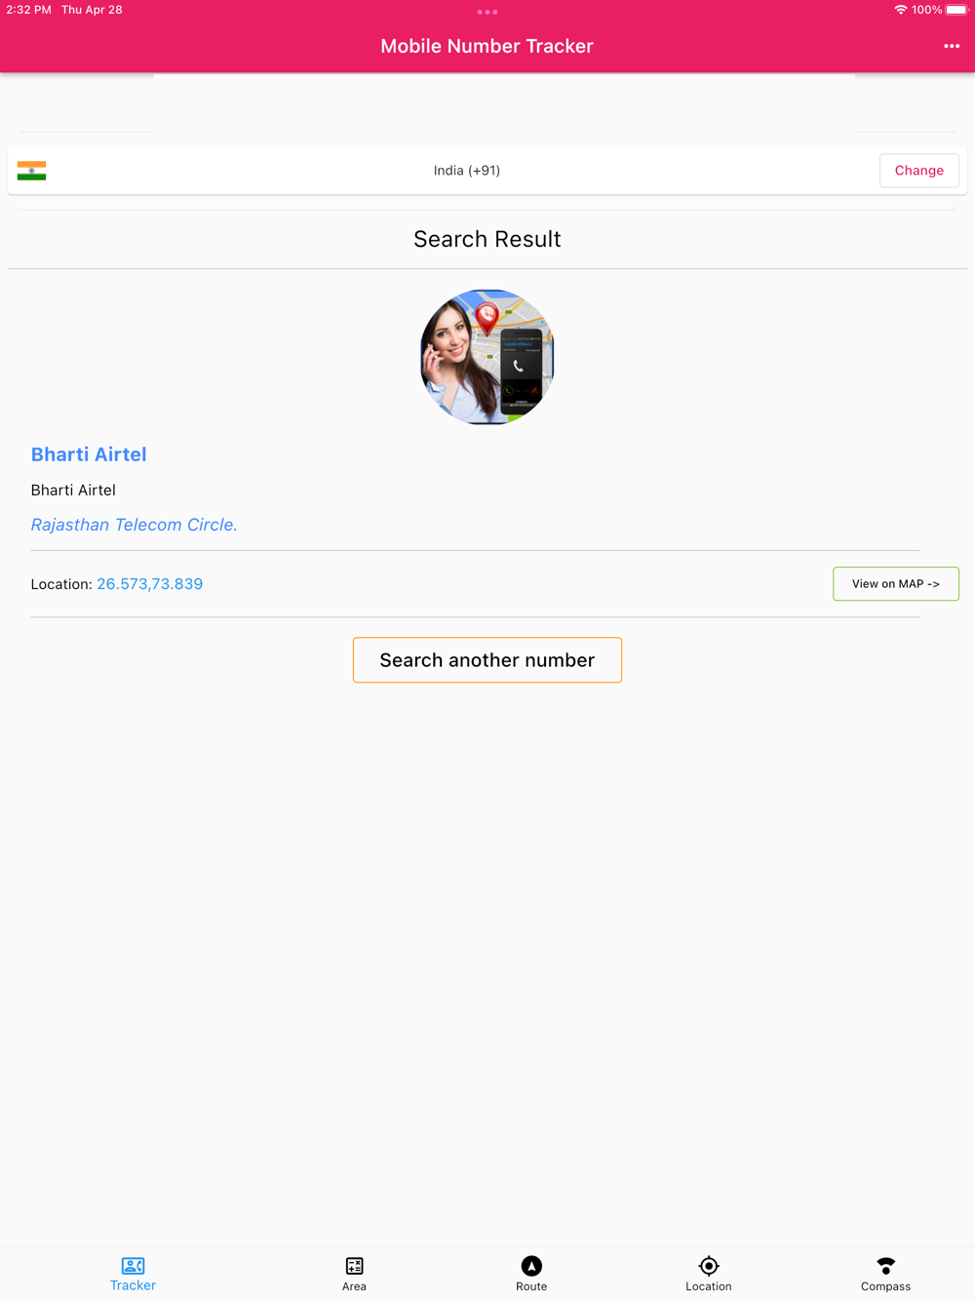Screen dimensions: 975x1301
Task: Click the blue Bharti Airtel heading
Action: tap(89, 454)
